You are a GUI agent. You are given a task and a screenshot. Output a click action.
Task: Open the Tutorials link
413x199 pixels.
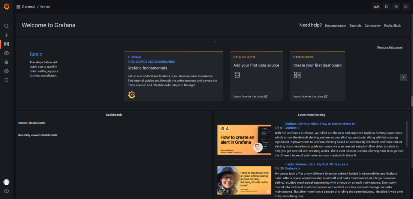point(355,25)
